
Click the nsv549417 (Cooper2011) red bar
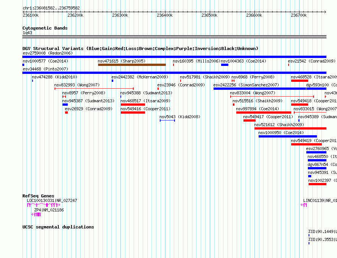pyautogui.click(x=250, y=120)
